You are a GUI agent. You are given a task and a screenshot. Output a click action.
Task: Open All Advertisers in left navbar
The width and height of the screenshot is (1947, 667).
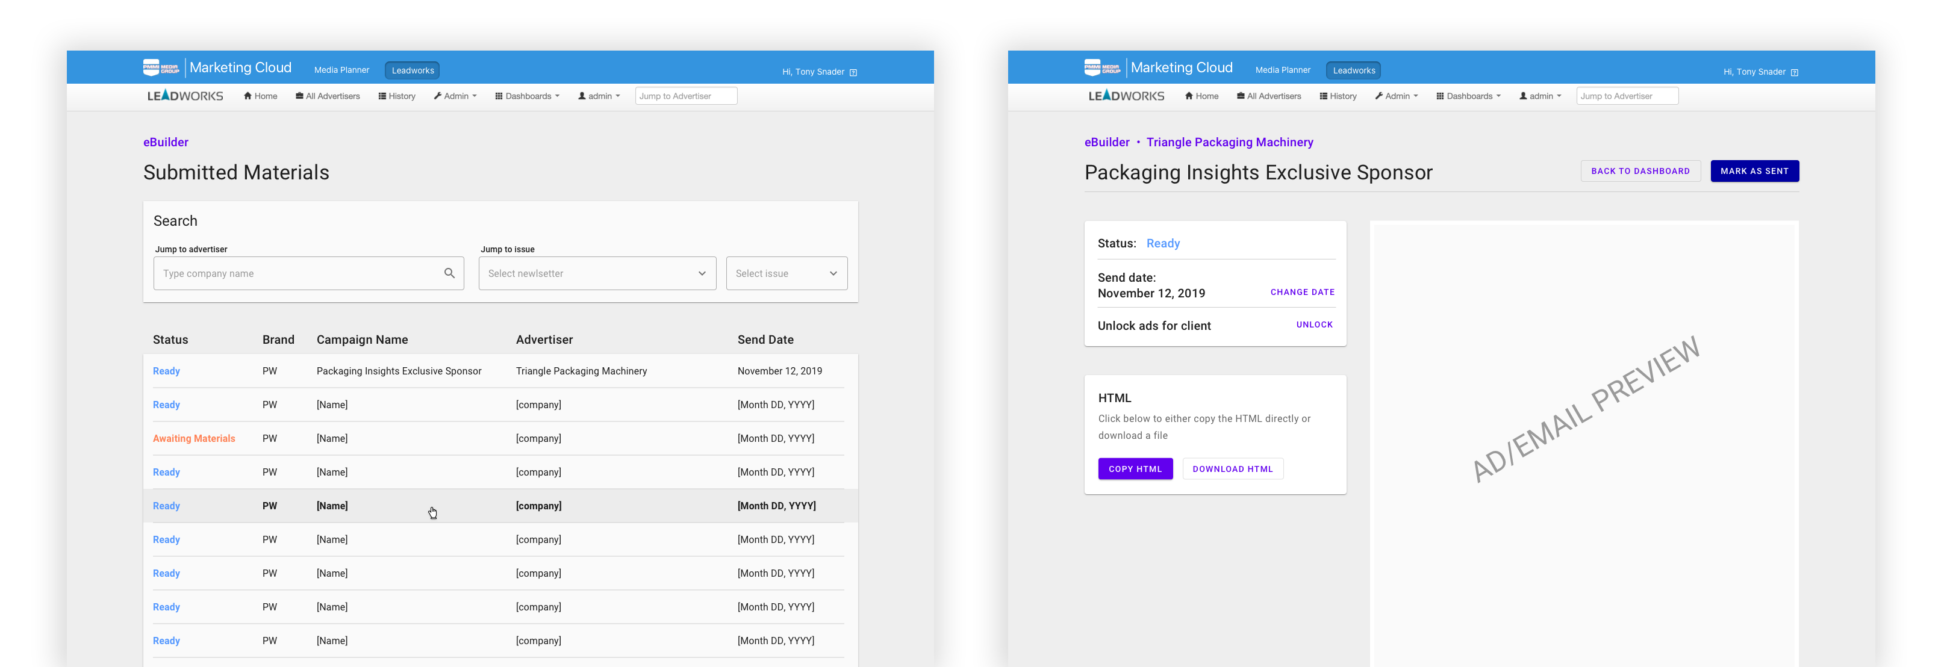[x=327, y=96]
